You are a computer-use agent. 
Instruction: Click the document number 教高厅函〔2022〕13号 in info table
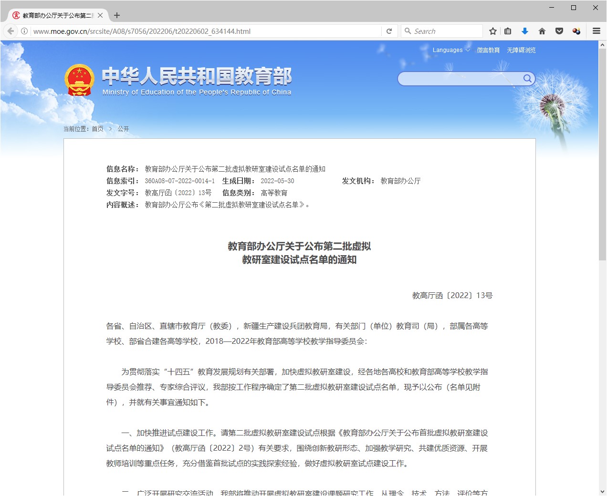point(178,193)
